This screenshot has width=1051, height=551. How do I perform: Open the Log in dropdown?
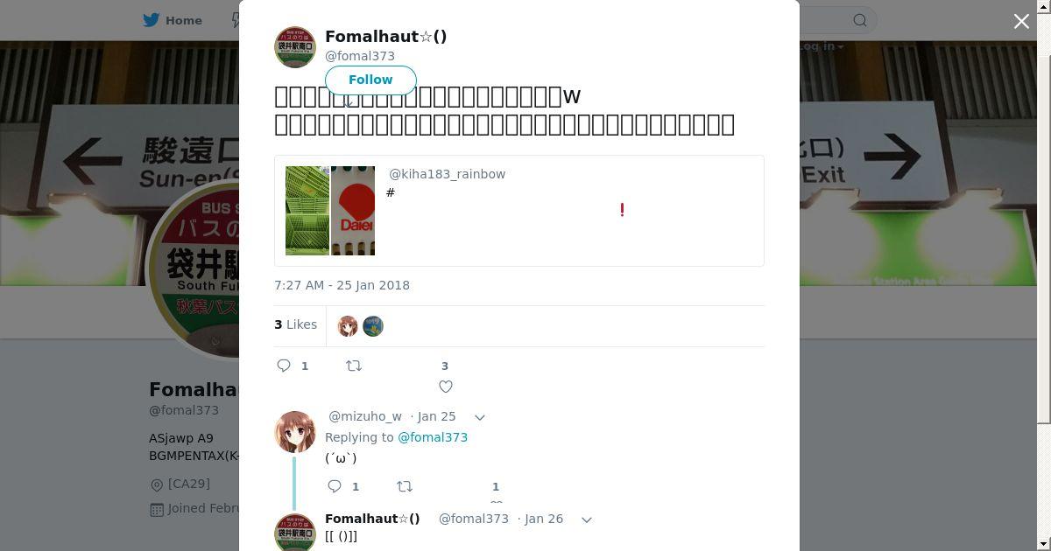tap(820, 46)
